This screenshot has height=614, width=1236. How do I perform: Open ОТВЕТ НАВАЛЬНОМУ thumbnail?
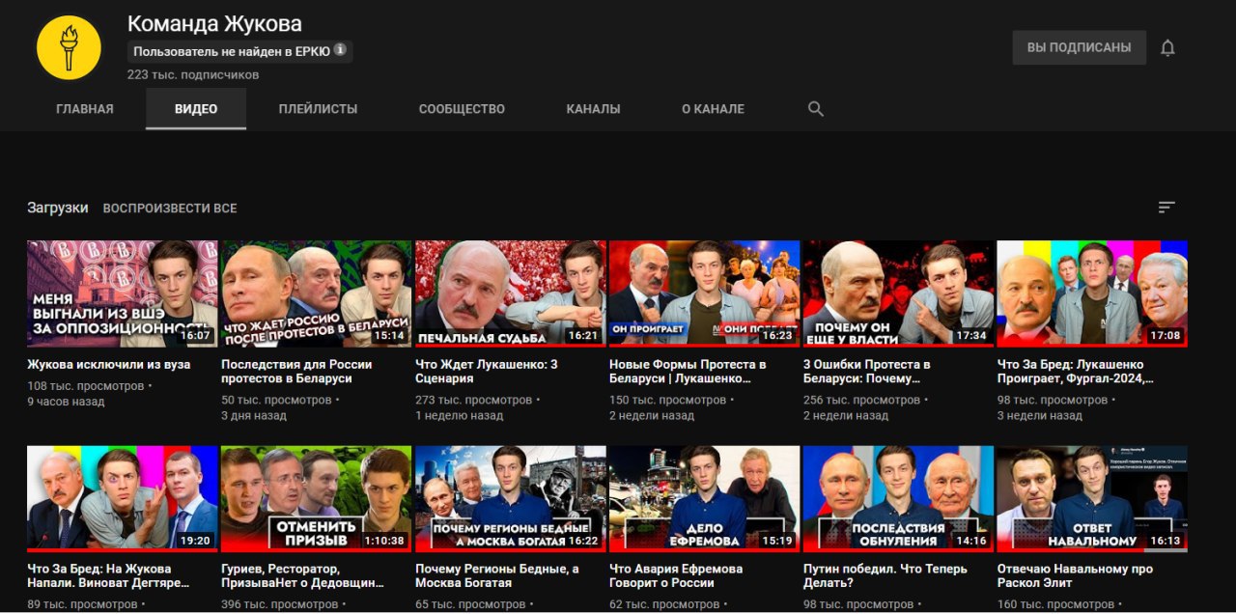point(1093,498)
